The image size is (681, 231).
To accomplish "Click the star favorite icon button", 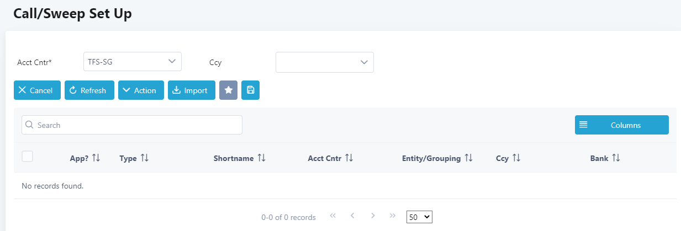I will 228,90.
